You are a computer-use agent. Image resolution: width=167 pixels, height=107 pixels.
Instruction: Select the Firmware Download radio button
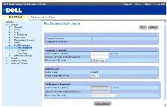coord(92,38)
